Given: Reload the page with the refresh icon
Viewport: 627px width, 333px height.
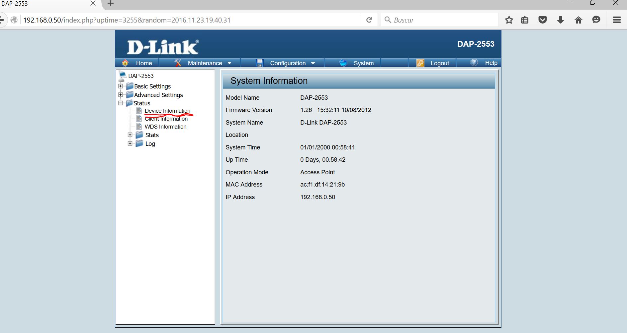Looking at the screenshot, I should tap(369, 20).
